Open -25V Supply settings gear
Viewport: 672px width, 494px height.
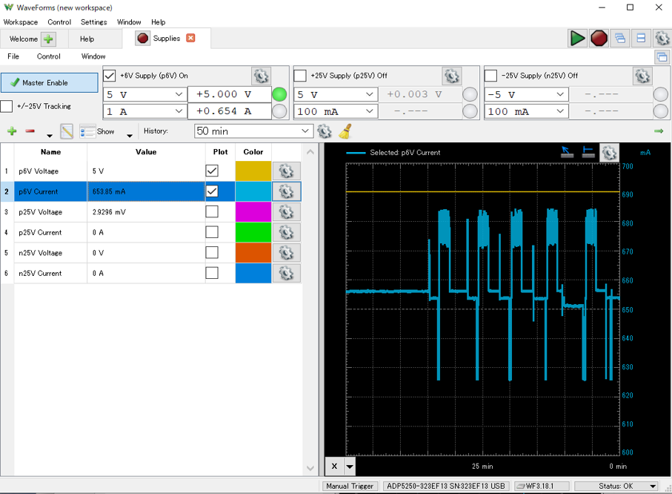(x=642, y=76)
